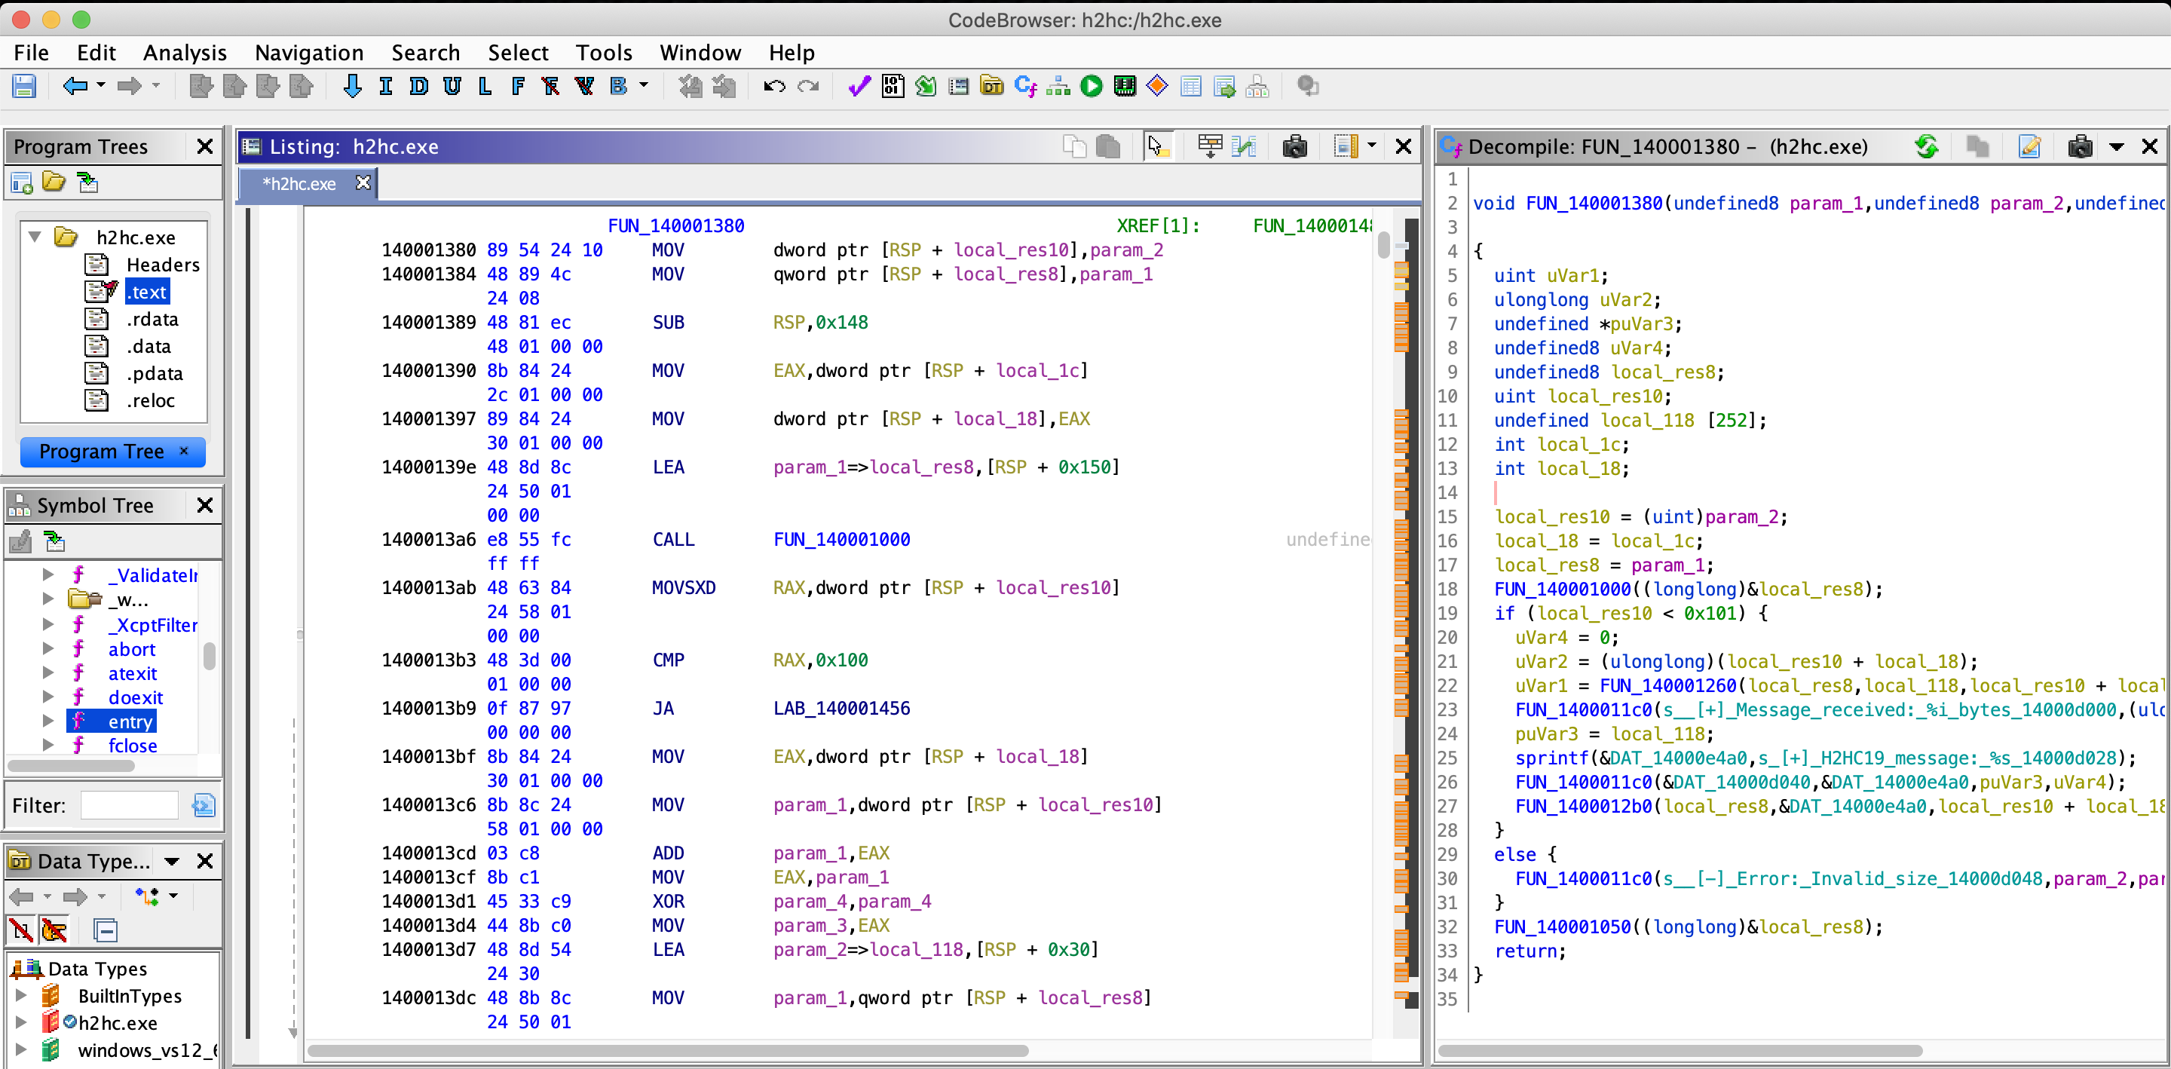Select the .text section in Program Trees
This screenshot has height=1069, width=2171.
[148, 293]
